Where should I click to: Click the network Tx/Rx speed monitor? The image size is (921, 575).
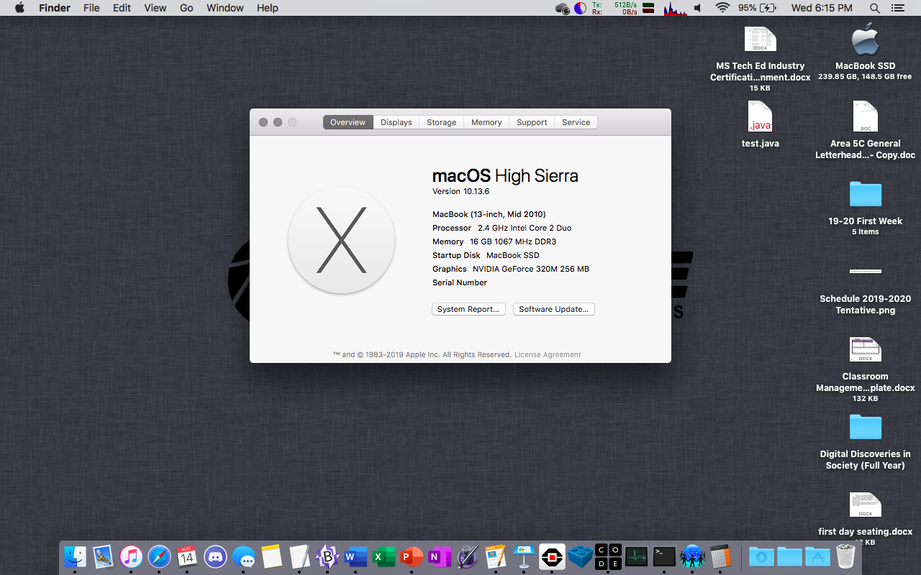point(614,8)
